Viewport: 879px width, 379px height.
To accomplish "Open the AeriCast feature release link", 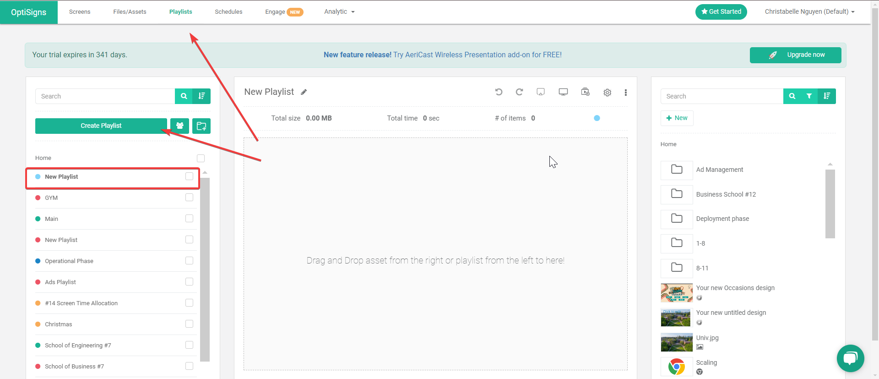I will tap(442, 55).
